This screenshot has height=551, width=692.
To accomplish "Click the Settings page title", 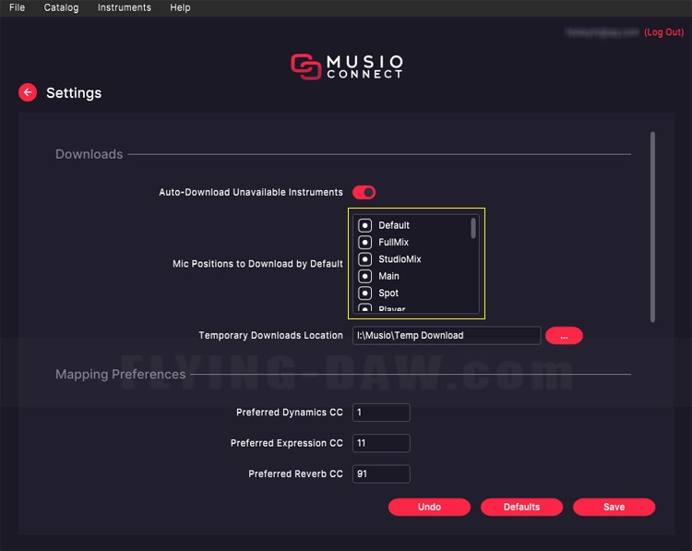I will [x=74, y=92].
